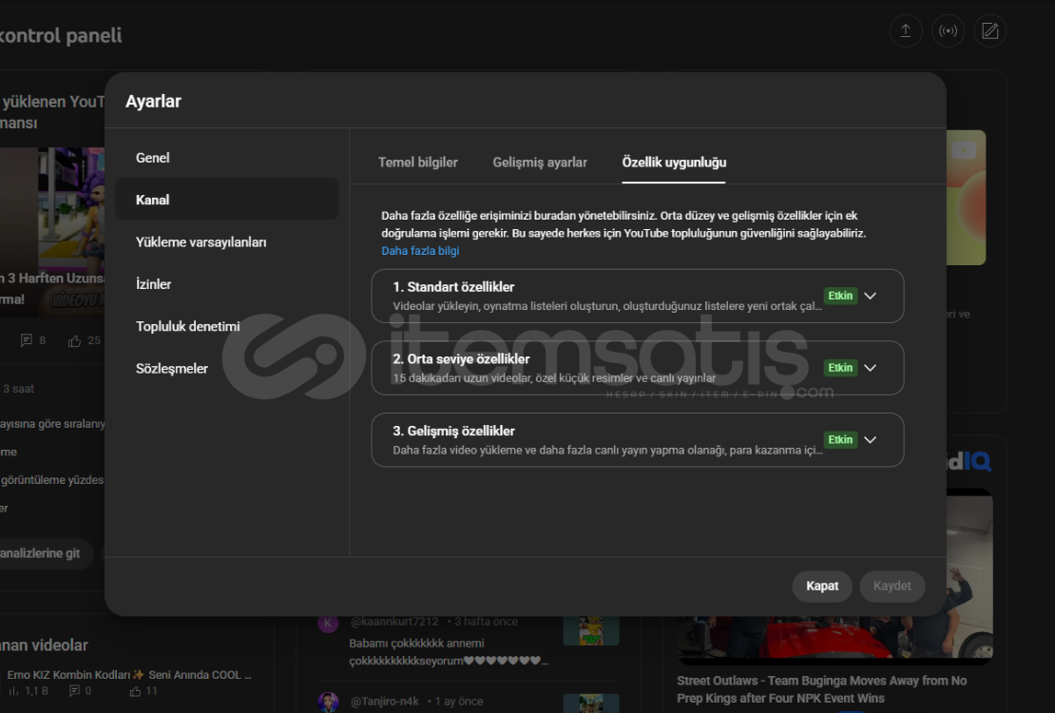Click the upload video icon
The height and width of the screenshot is (713, 1055).
point(905,31)
